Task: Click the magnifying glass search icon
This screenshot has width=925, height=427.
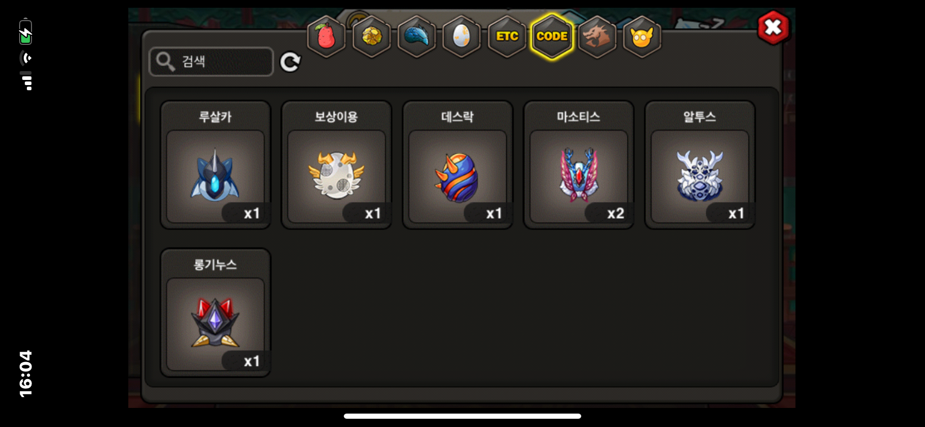Action: 165,61
